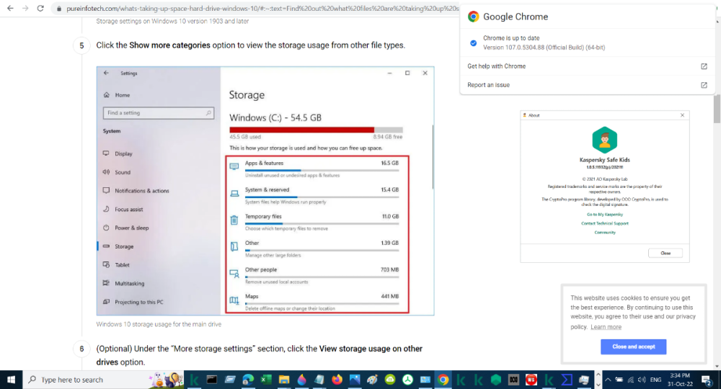Image resolution: width=721 pixels, height=389 pixels.
Task: Open Go to My Kaspersky link
Action: click(x=605, y=215)
